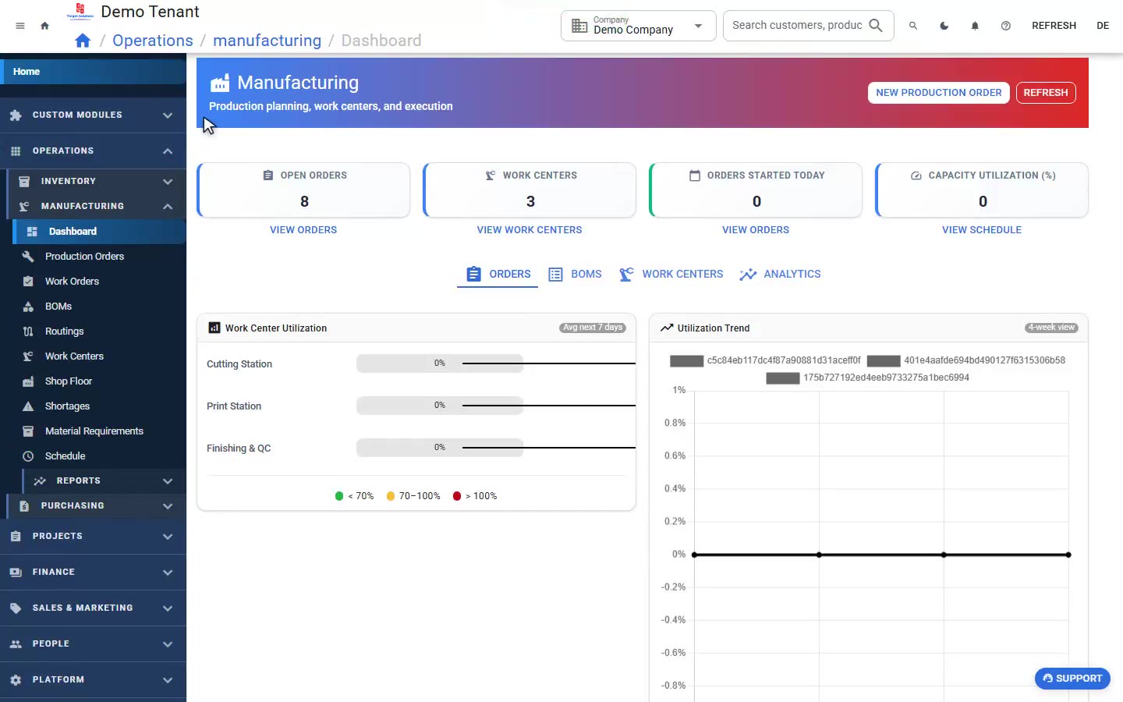Click the Print Station utilization bar

coord(440,406)
